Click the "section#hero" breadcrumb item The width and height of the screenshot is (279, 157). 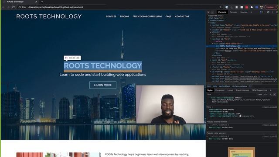click(225, 86)
